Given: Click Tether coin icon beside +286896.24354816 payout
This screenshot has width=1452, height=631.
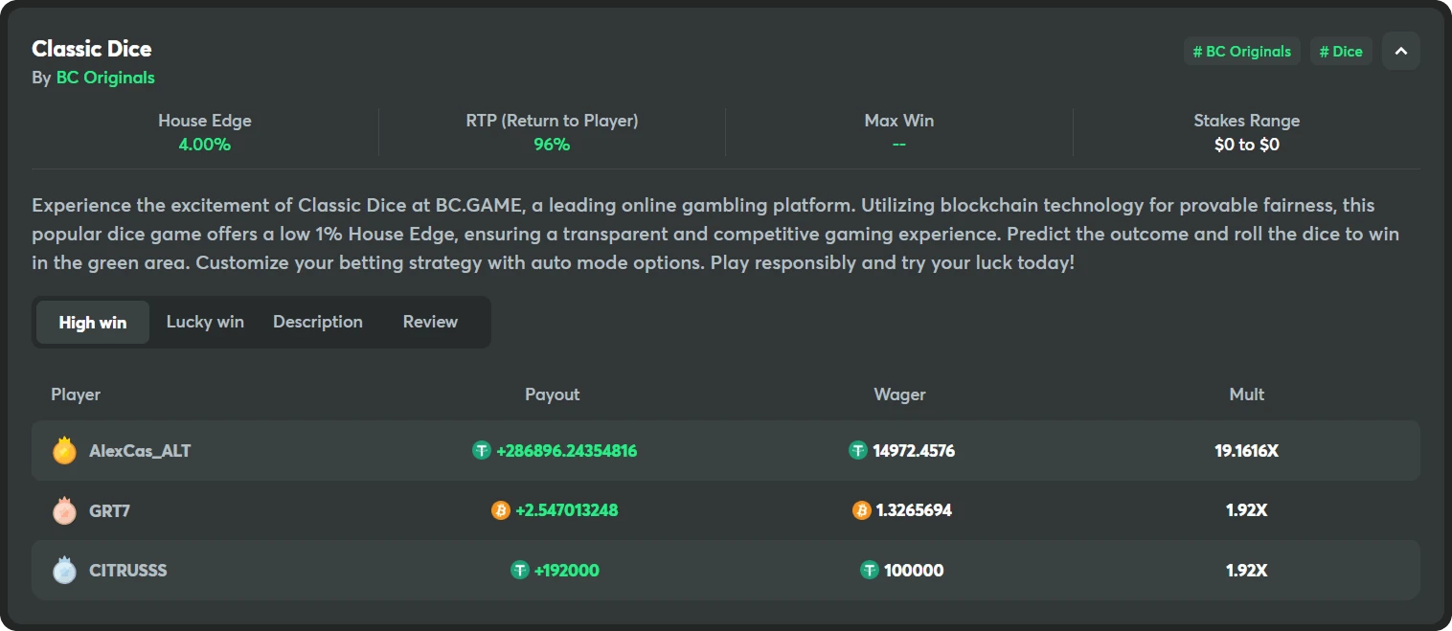Looking at the screenshot, I should (x=482, y=450).
